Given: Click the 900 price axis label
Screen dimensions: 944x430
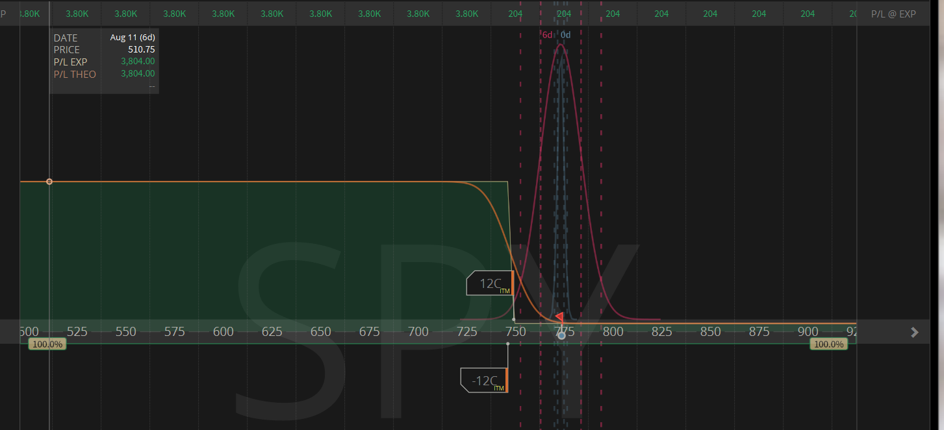Looking at the screenshot, I should click(x=808, y=332).
